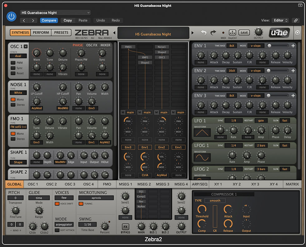The image size is (306, 247).
Task: Click the Compare button
Action: (49, 20)
